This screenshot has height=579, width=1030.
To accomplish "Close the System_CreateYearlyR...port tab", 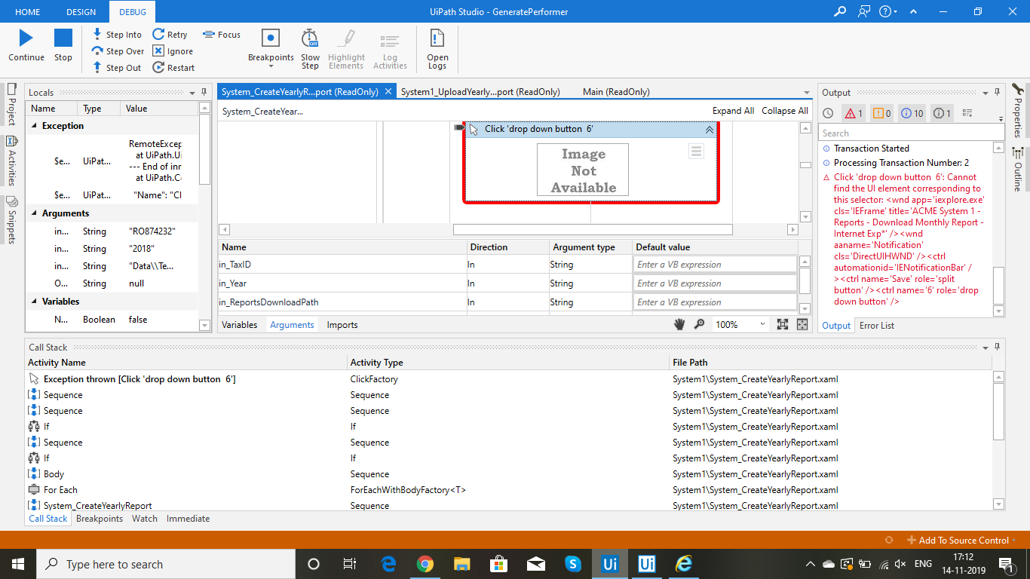I will point(388,91).
